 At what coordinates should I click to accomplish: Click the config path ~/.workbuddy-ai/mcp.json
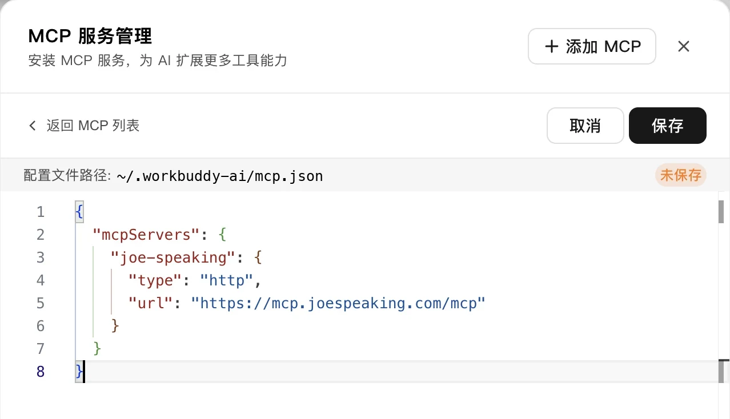click(x=220, y=176)
